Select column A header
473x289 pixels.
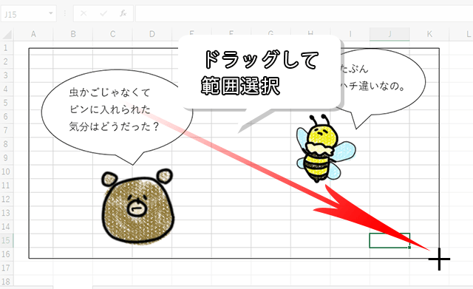tap(33, 34)
